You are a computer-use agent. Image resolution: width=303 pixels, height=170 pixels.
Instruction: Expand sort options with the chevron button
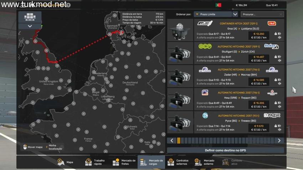(235, 14)
